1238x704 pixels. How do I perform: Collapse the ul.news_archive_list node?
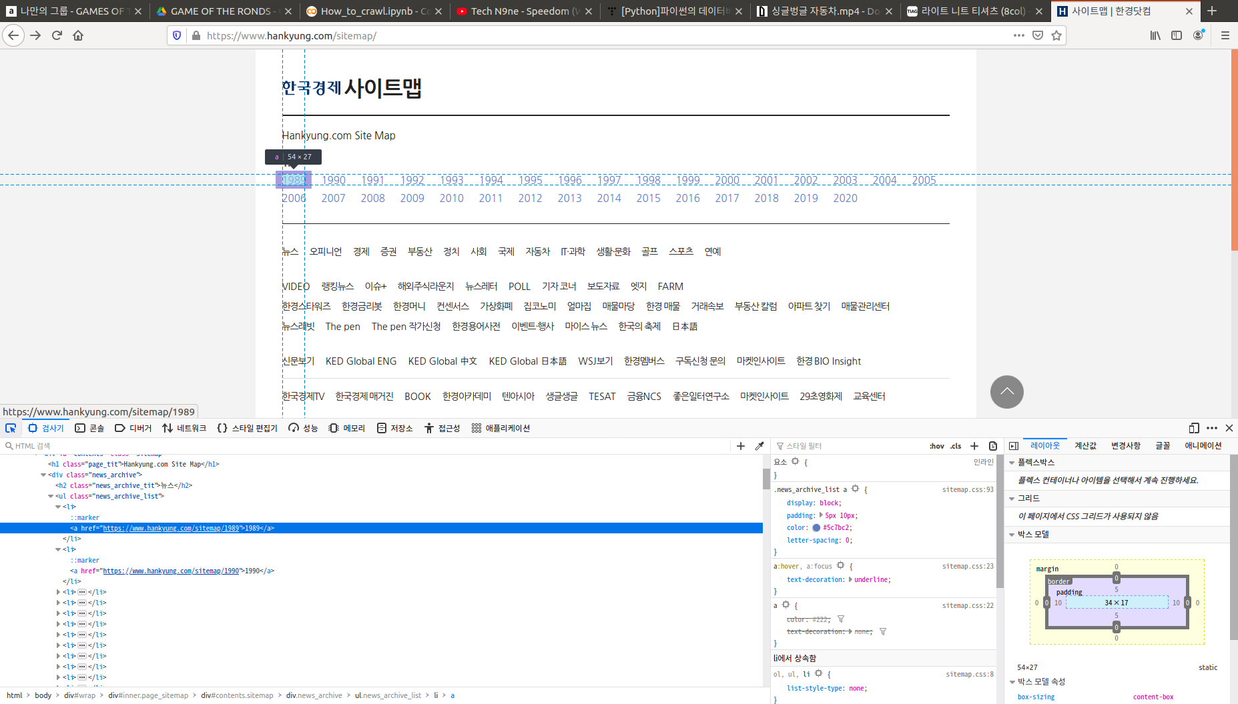tap(51, 496)
